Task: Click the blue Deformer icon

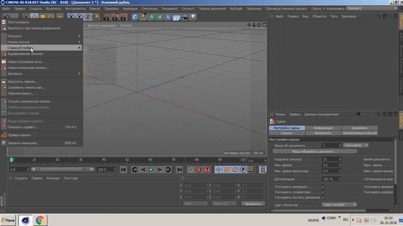Action: point(168,17)
